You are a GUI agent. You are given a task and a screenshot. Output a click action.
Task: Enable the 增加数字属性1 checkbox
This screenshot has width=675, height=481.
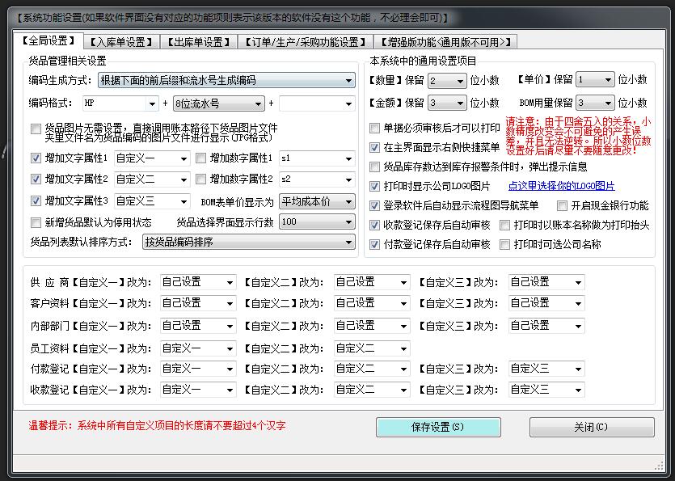[201, 158]
